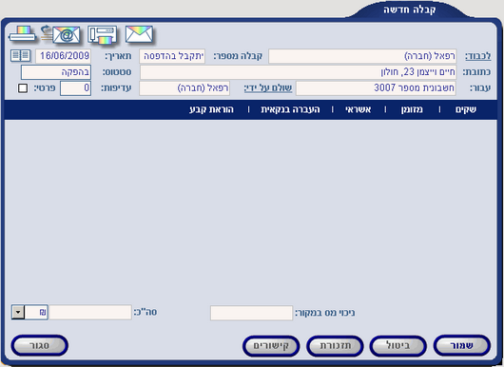Screen dimensions: 504x367
Task: Click the envelope mail icon
Action: (x=139, y=34)
